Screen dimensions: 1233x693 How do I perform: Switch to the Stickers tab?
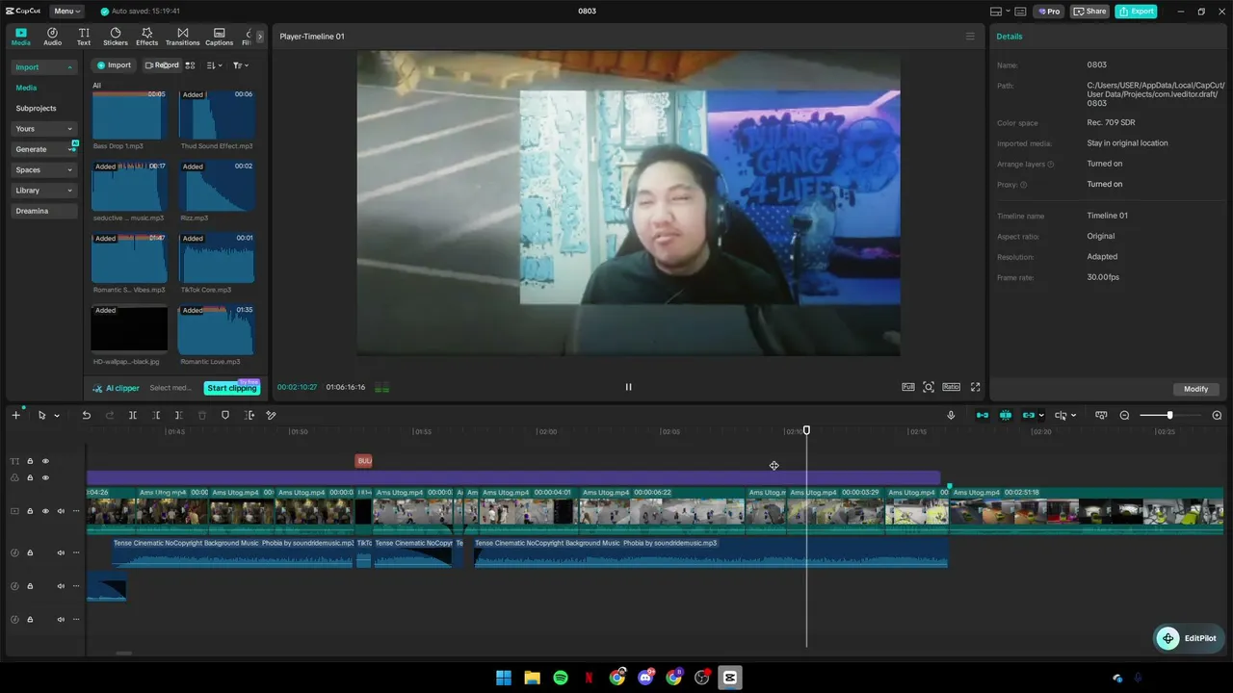[x=116, y=37]
